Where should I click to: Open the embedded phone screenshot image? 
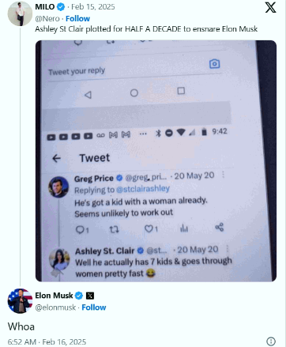[156, 160]
